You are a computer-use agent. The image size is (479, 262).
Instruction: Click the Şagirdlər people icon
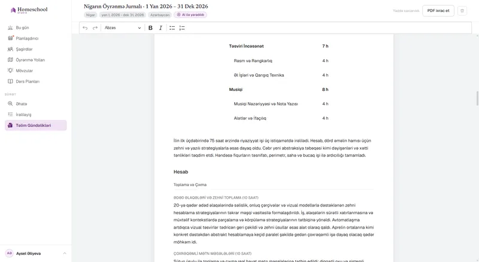[x=10, y=49]
